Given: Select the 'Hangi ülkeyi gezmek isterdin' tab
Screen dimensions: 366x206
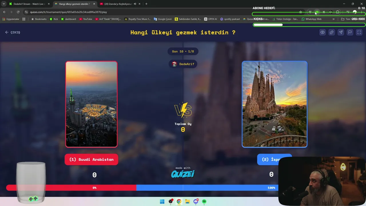Looking at the screenshot, I should coord(74,4).
